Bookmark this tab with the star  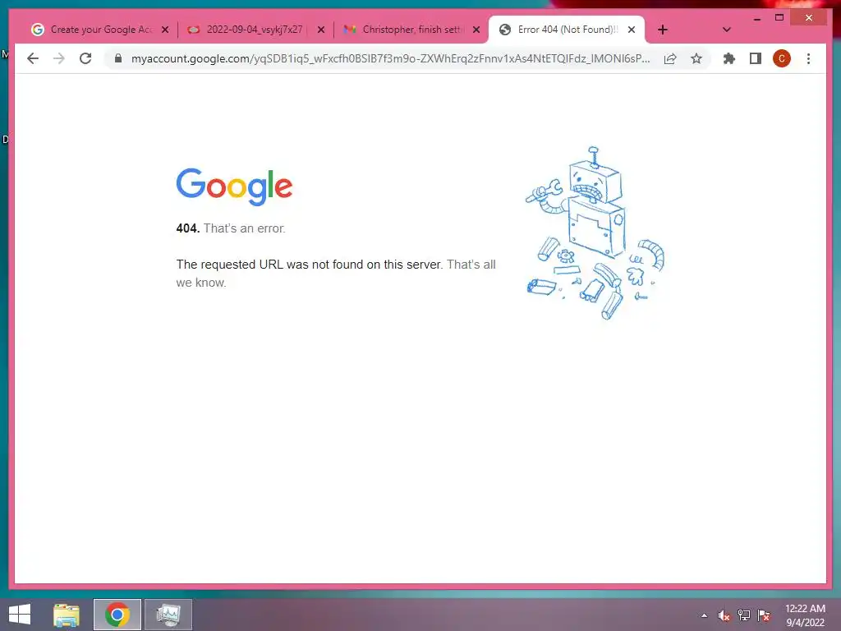click(x=696, y=58)
